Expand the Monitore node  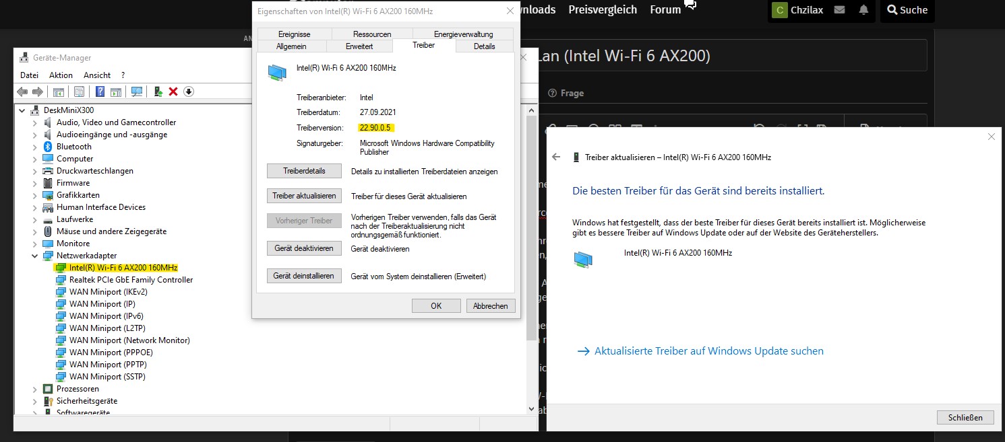35,244
